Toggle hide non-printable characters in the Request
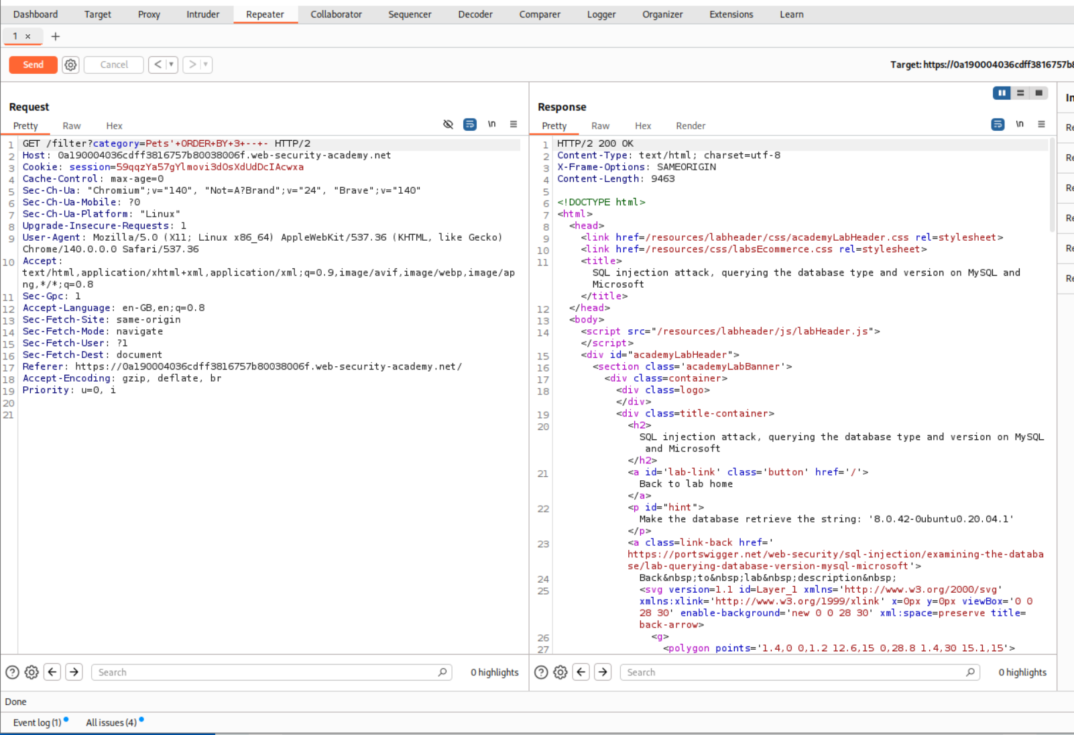 point(449,124)
